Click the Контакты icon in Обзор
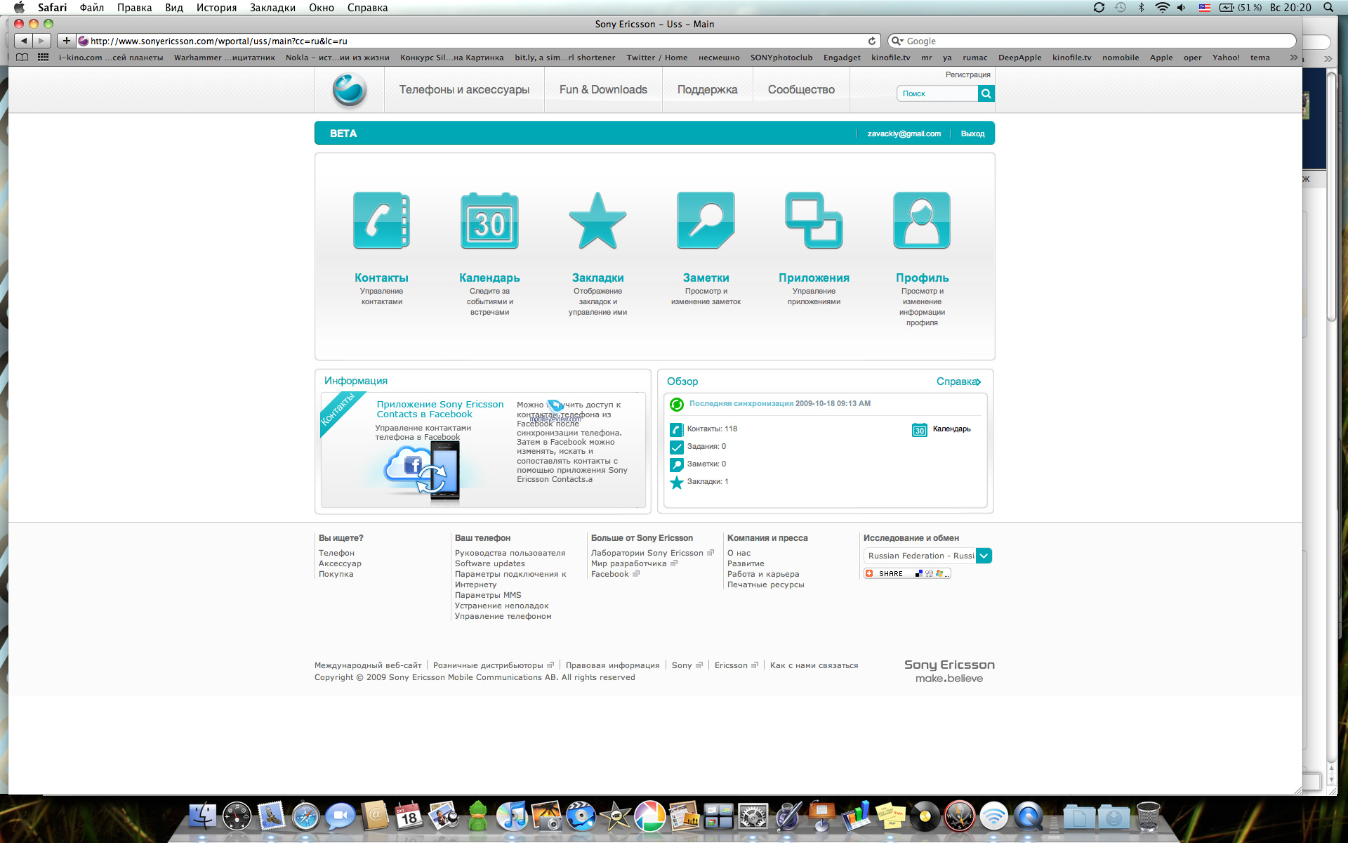Viewport: 1348px width, 843px height. [677, 429]
